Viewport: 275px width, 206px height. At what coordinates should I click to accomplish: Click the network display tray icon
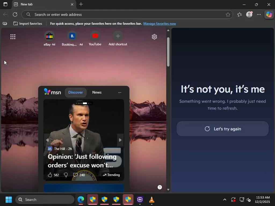pyautogui.click(x=242, y=200)
